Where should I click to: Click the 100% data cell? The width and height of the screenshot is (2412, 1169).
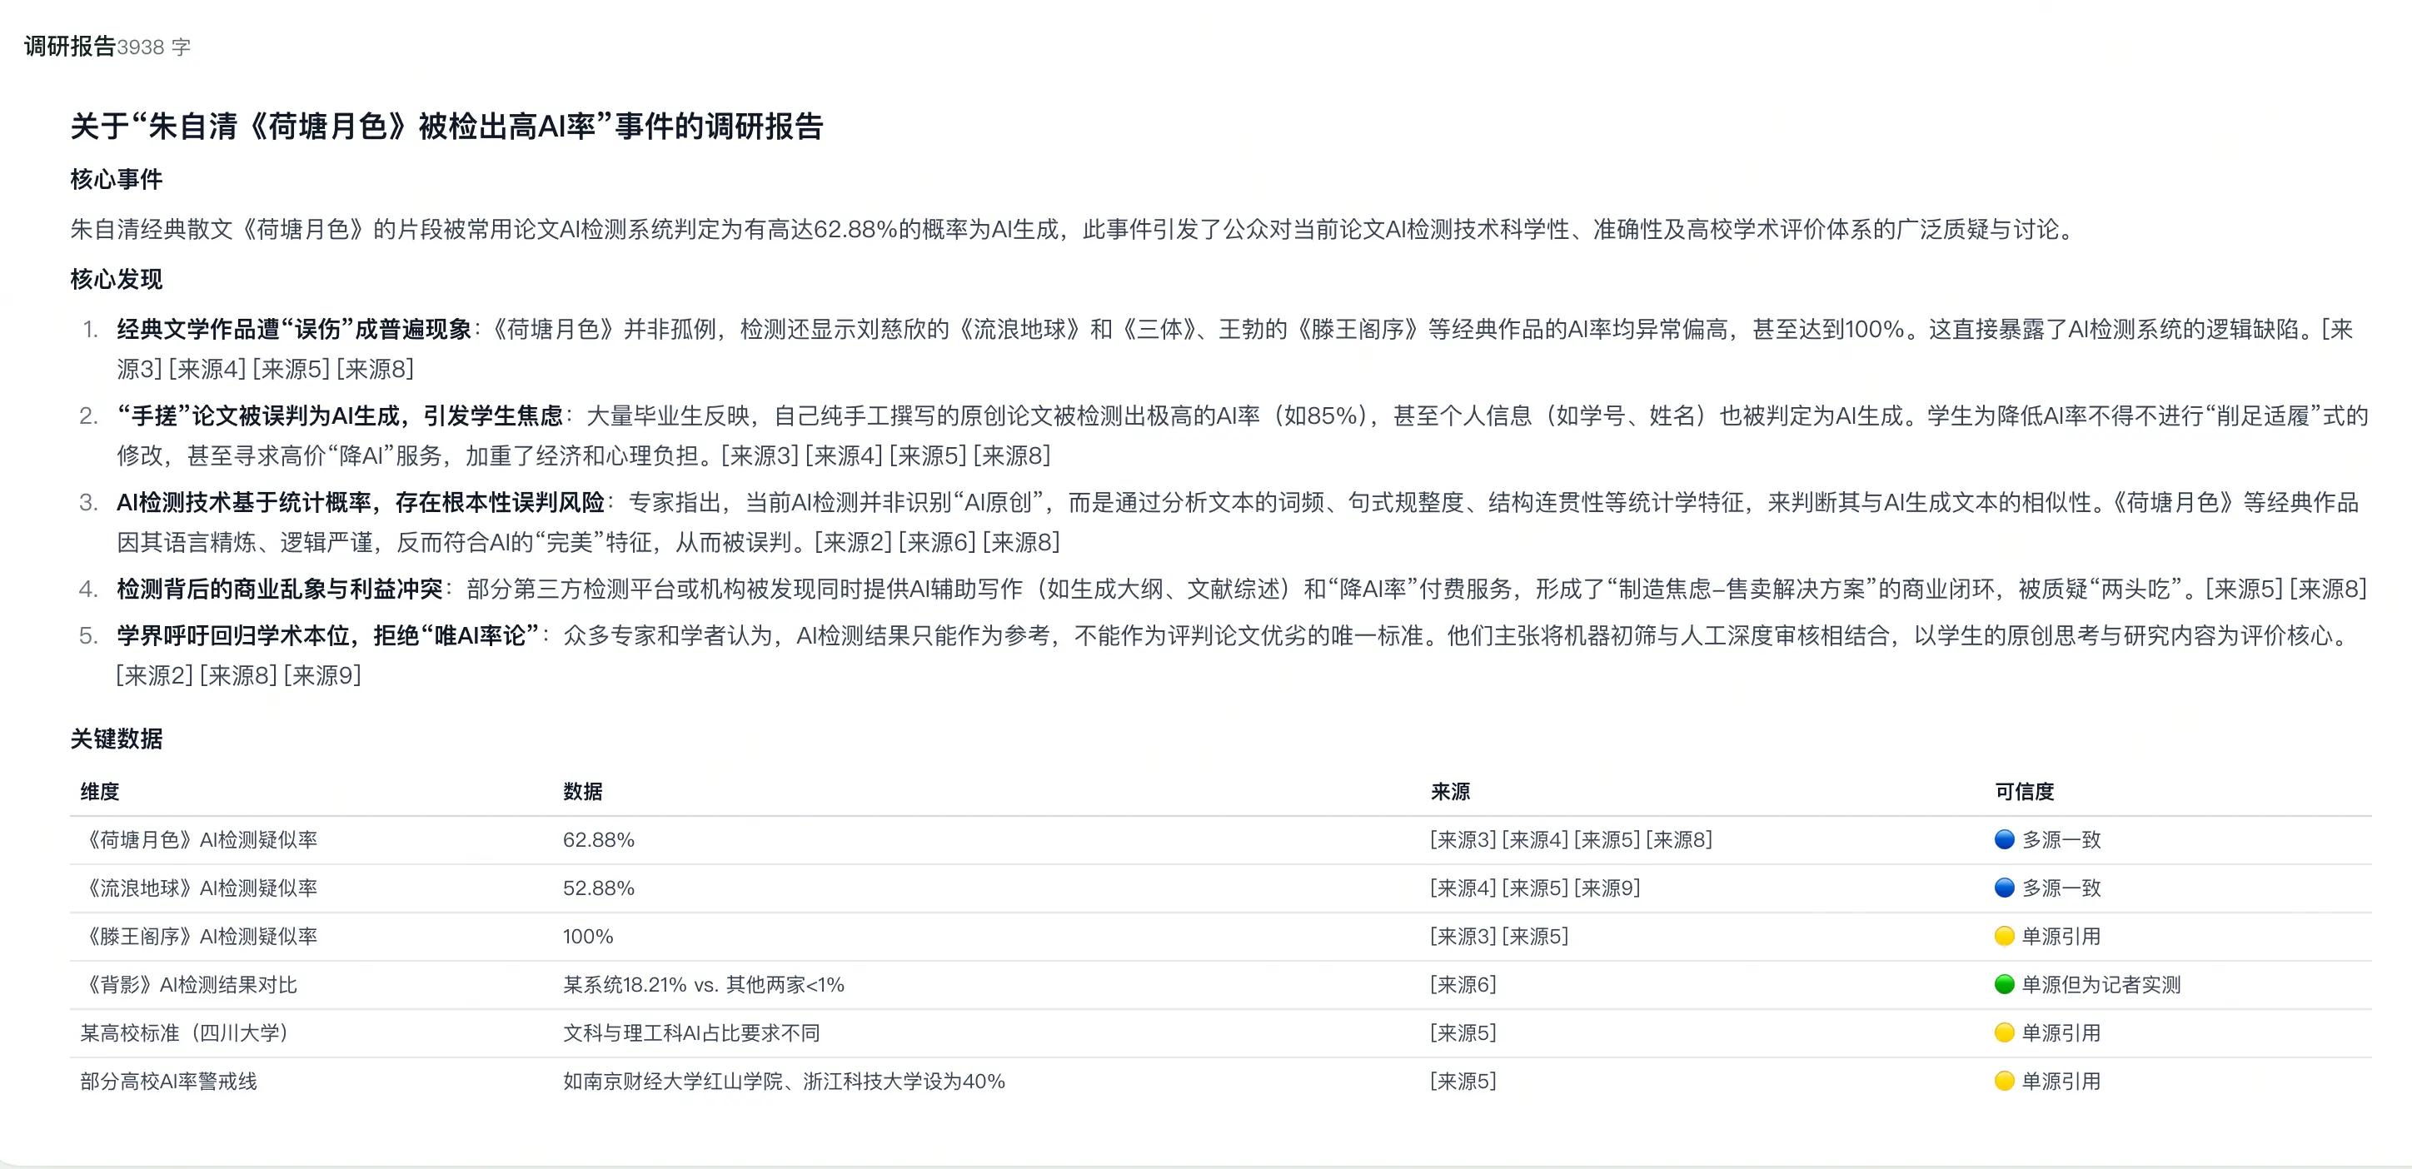point(588,936)
